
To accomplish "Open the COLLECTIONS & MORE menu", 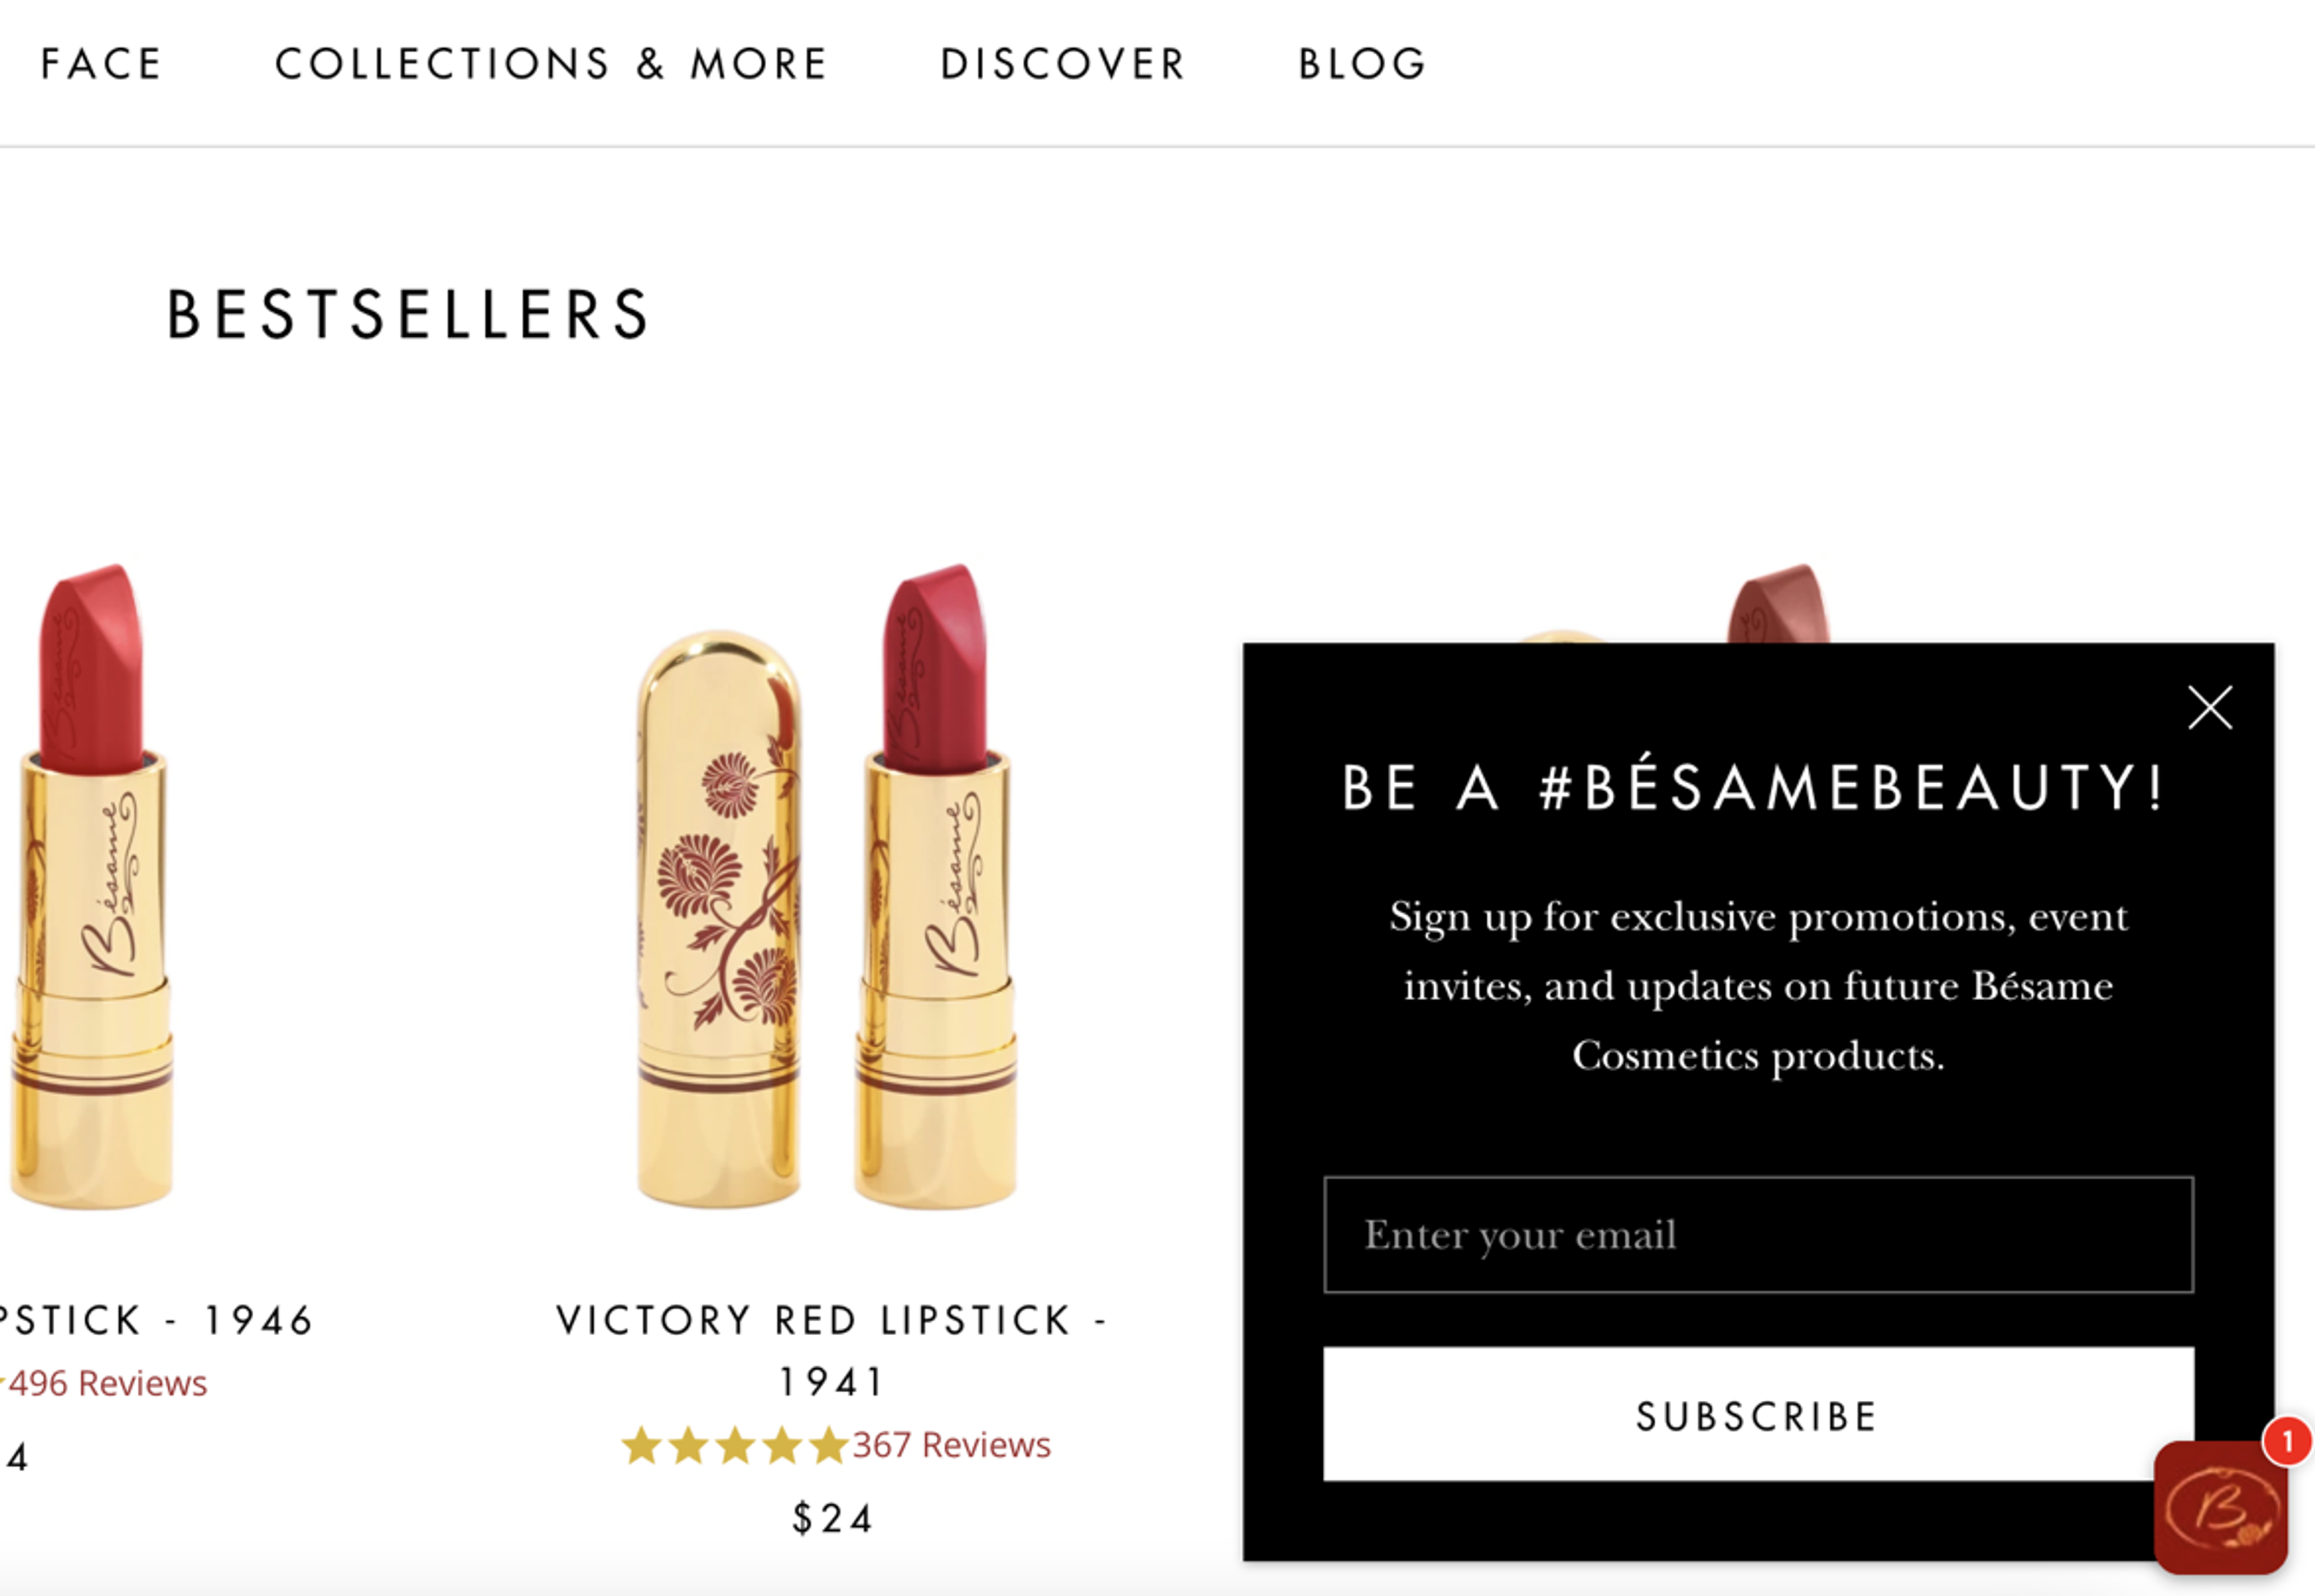I will [x=550, y=63].
